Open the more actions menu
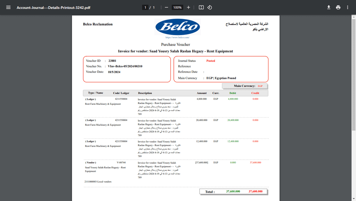Image resolution: width=356 pixels, height=201 pixels. [x=348, y=8]
